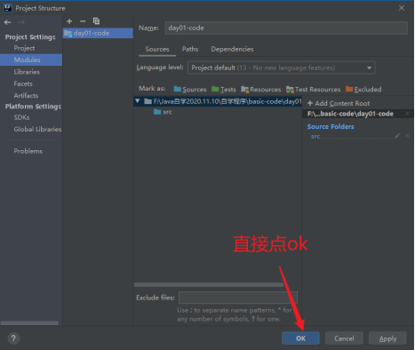
Task: Open SDKs platform settings
Action: point(21,117)
